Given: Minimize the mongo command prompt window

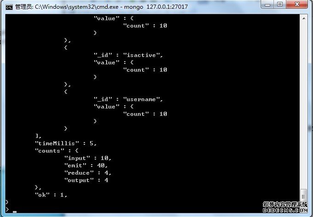Looking at the screenshot, I should [x=267, y=5].
